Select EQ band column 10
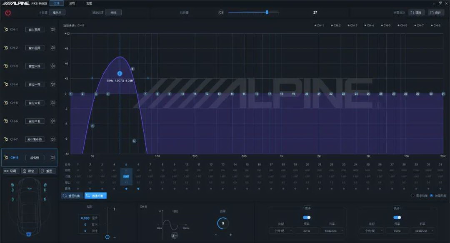Viewport: 450px width, 243px height. pyautogui.click(x=187, y=176)
